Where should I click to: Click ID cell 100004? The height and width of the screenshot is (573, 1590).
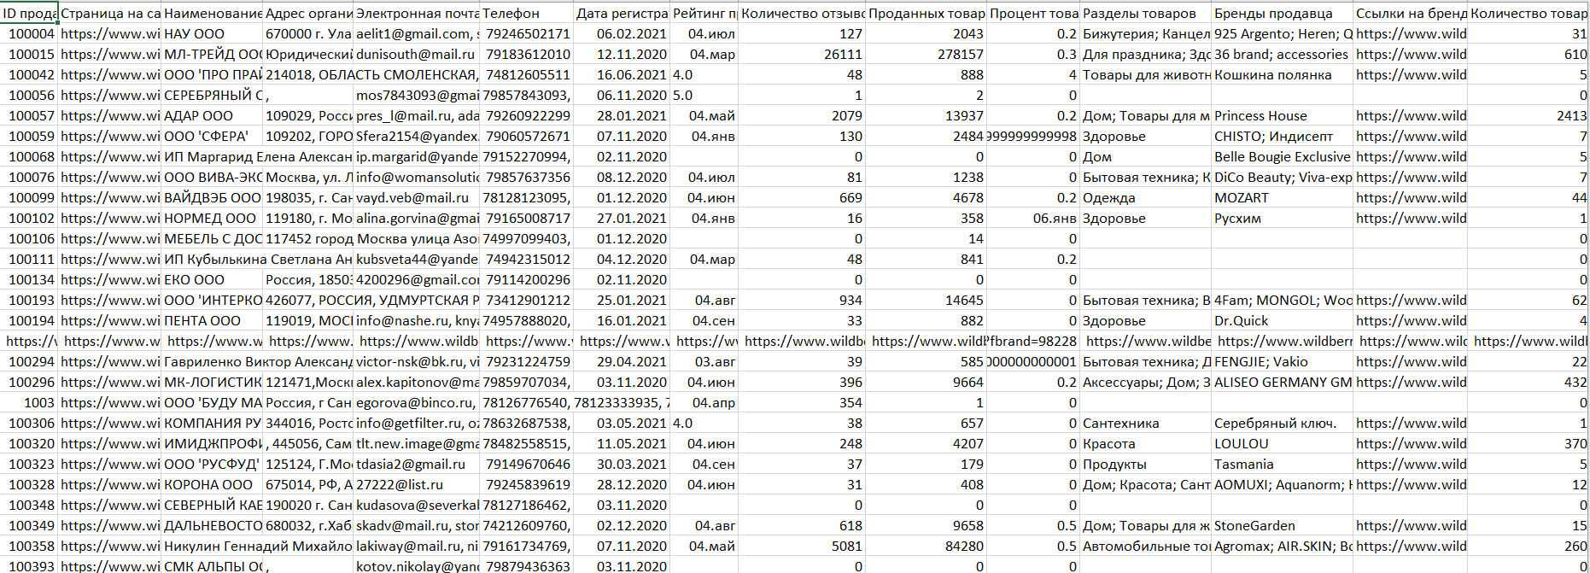[30, 33]
